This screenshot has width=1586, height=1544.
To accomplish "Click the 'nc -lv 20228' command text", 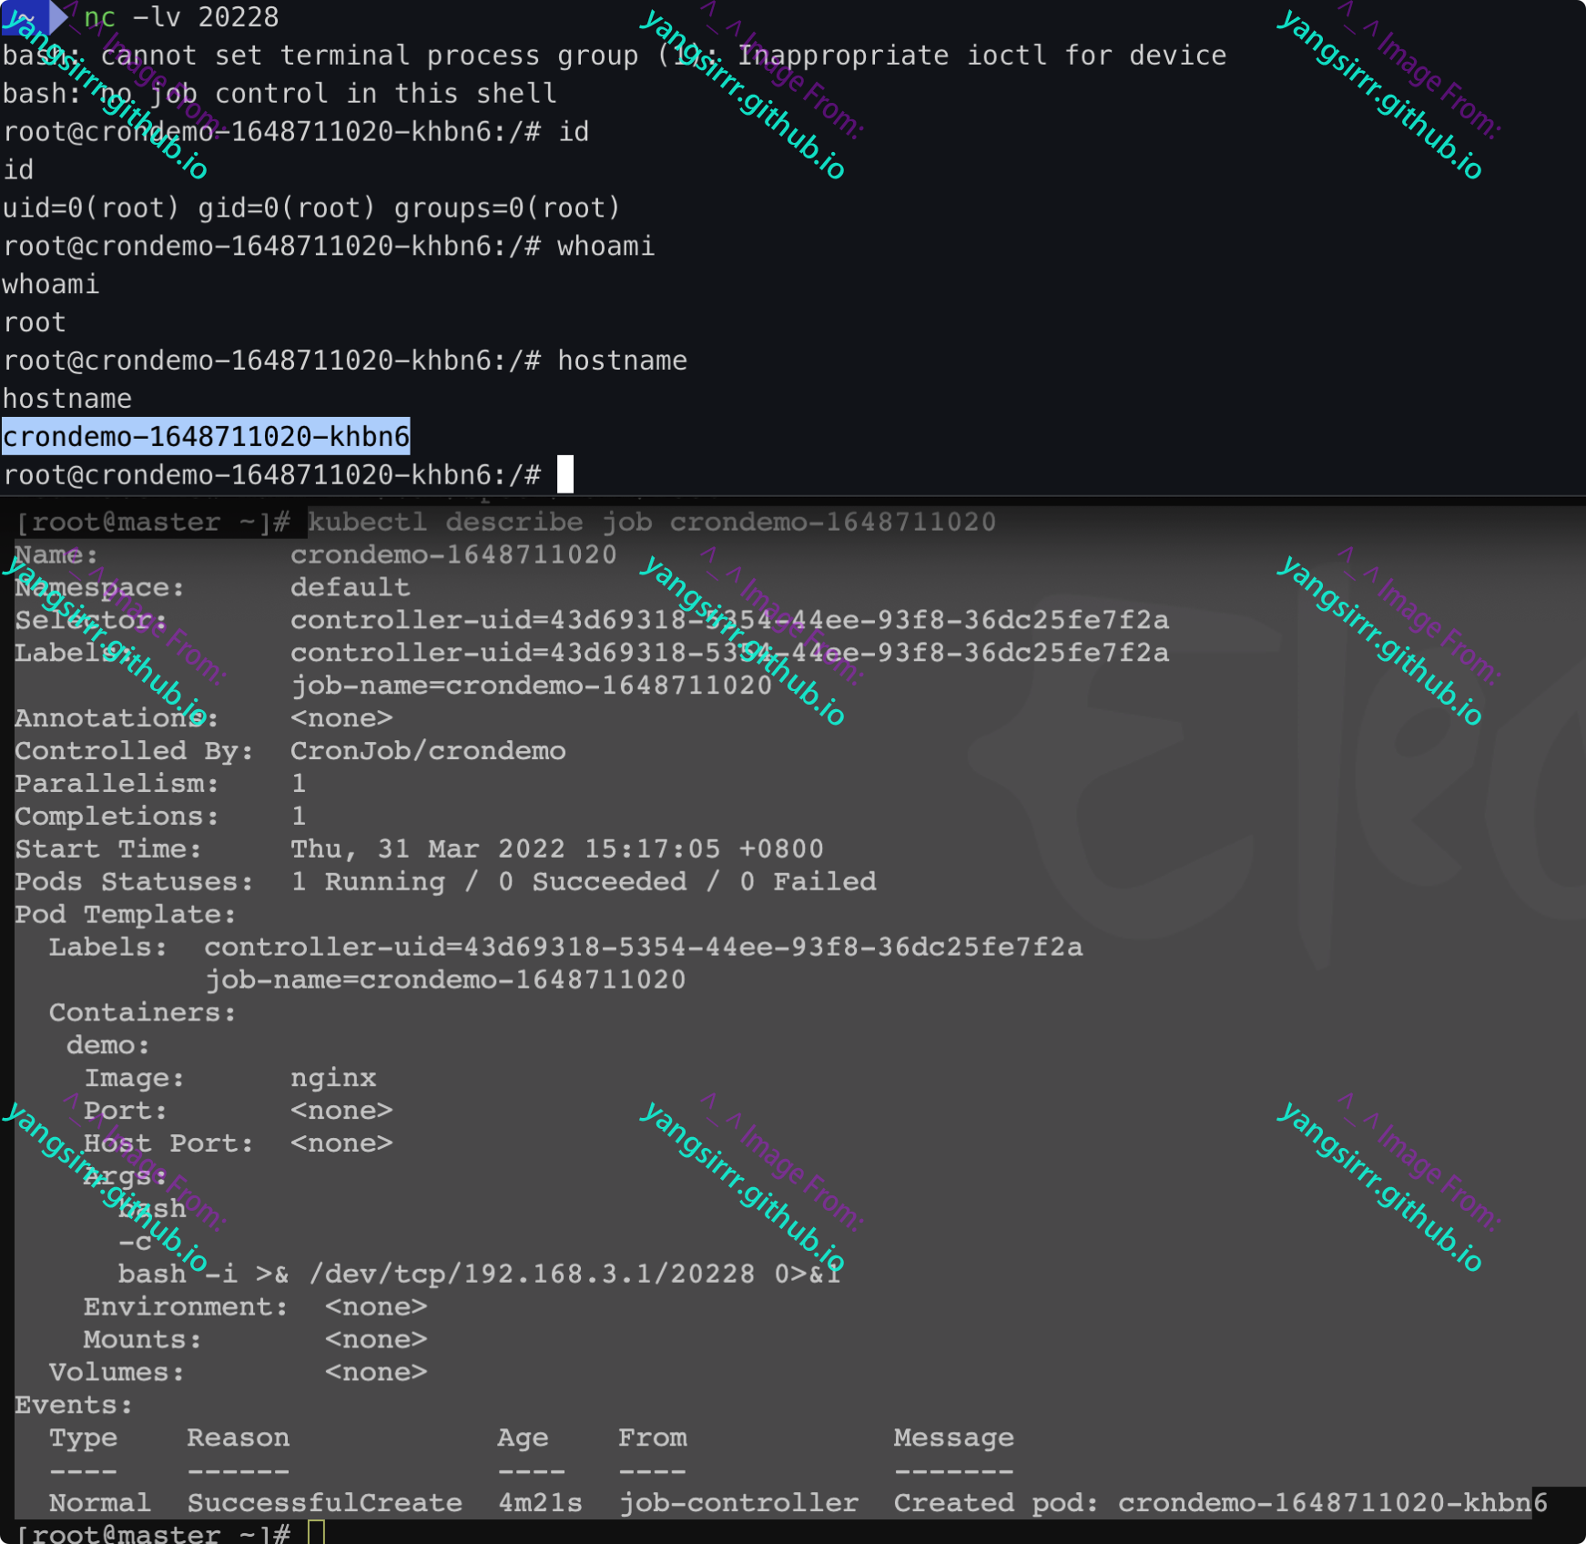I will [x=181, y=17].
